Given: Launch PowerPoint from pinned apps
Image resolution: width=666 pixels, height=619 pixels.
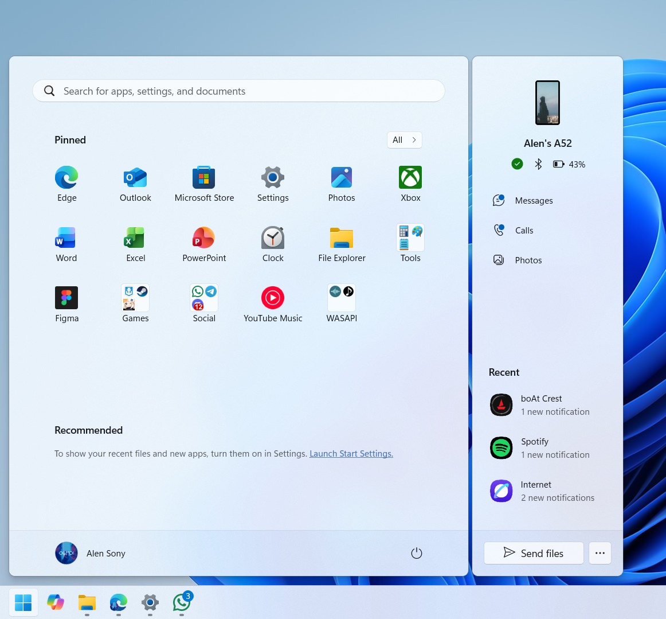Looking at the screenshot, I should pos(204,244).
